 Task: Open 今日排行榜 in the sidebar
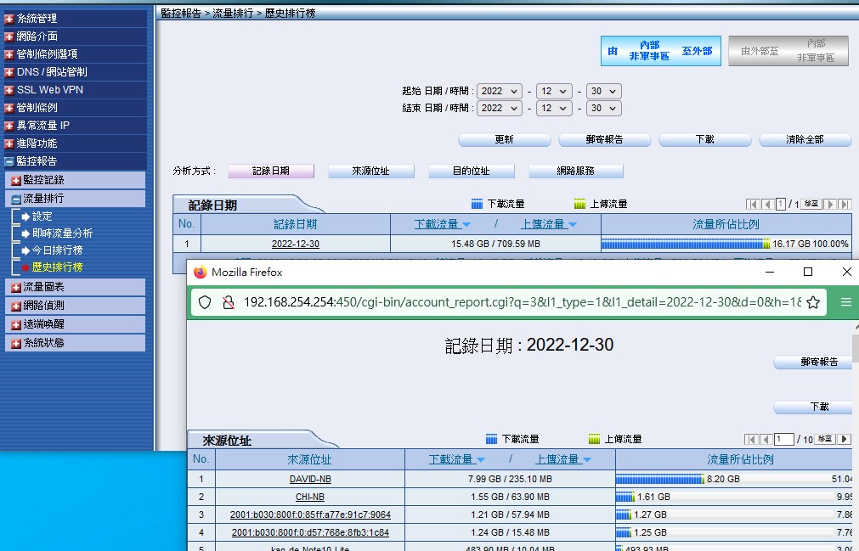point(57,250)
